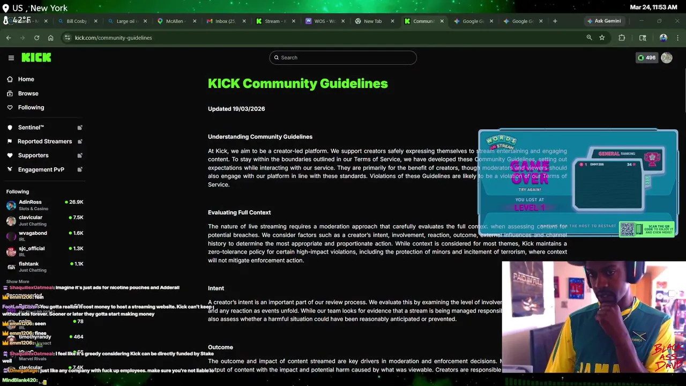Close the Bill Cosby tab
686x386 pixels.
click(96, 21)
